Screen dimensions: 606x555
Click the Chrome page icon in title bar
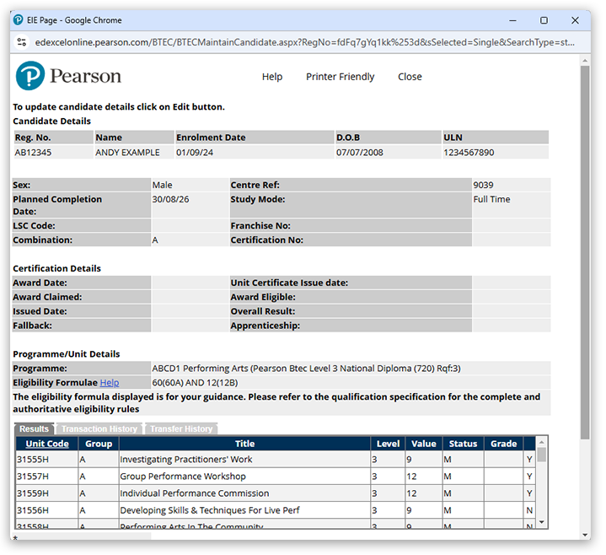[19, 20]
